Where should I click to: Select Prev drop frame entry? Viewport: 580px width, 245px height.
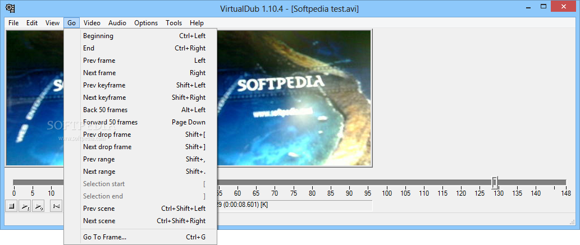(140, 135)
